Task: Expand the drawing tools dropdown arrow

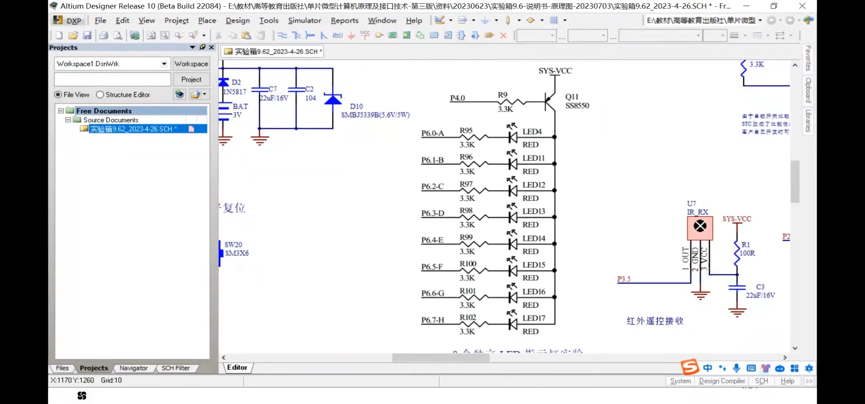Action: coord(450,20)
